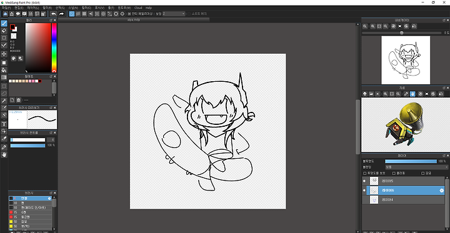
Task: Toggle the clipping checkbox in Layers panel
Action: pyautogui.click(x=394, y=173)
